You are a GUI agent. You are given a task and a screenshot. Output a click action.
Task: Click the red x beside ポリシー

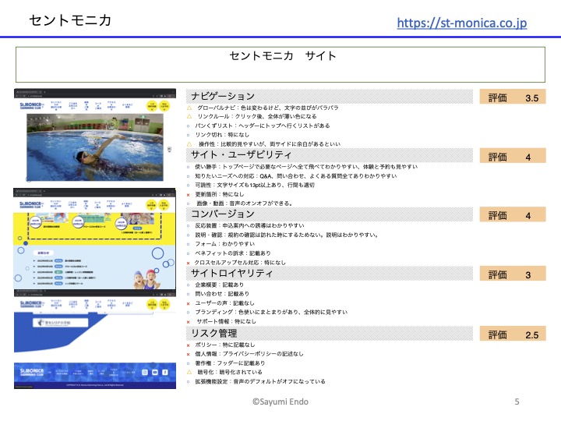click(189, 345)
